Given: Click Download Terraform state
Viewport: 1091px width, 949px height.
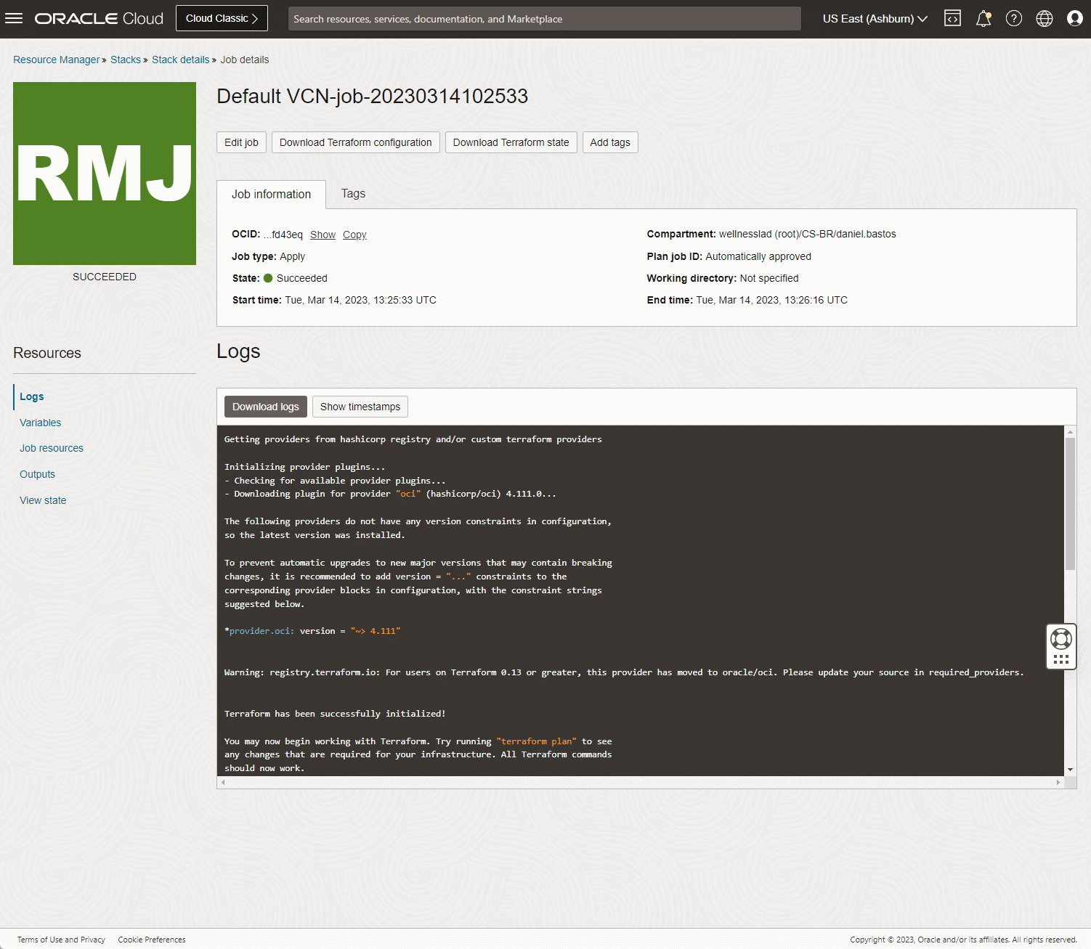Looking at the screenshot, I should 511,142.
